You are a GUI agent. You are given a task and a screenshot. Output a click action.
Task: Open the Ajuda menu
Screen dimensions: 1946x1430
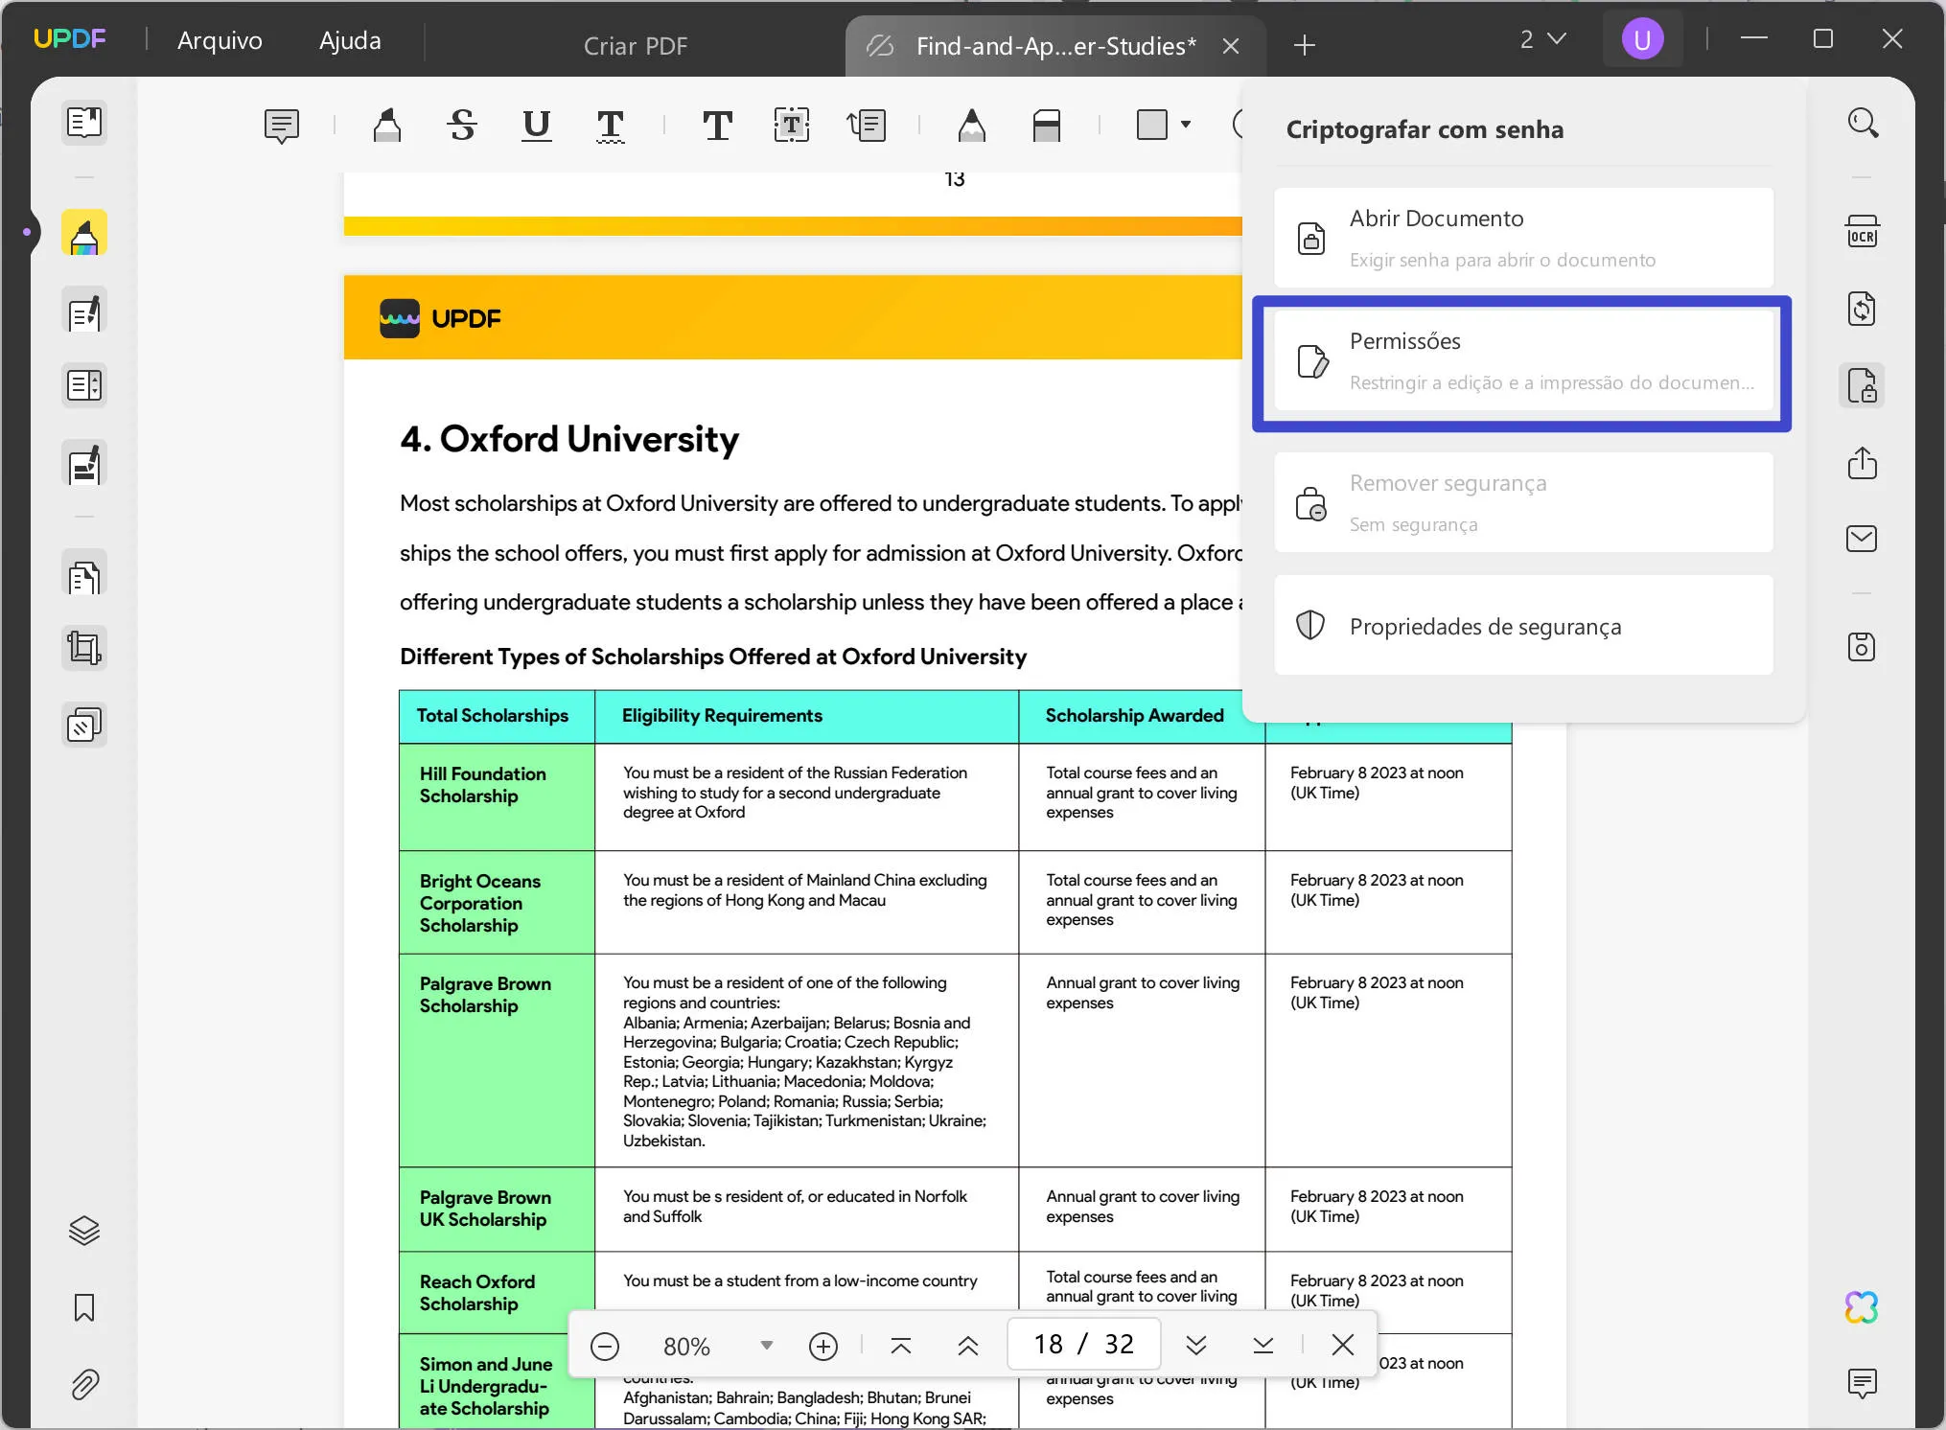tap(350, 40)
